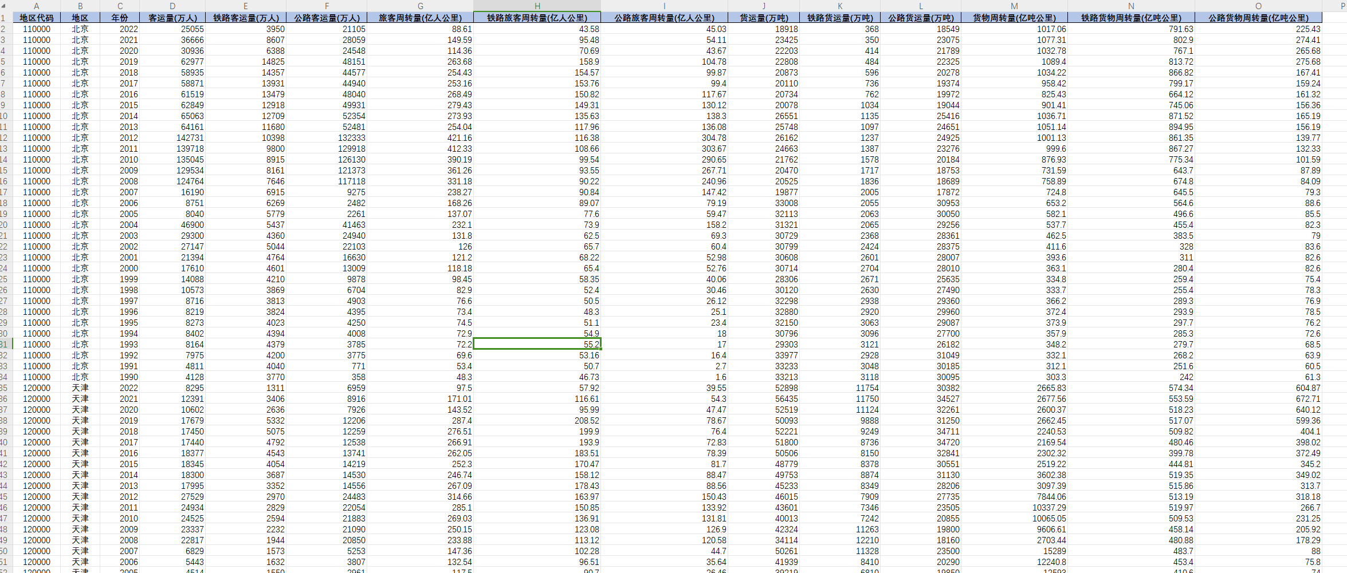1347x573 pixels.
Task: Select the cell containing 142731
Action: coord(172,138)
